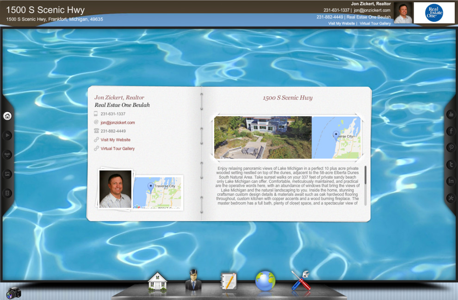Open the notepad and pencil dock icon

(229, 282)
